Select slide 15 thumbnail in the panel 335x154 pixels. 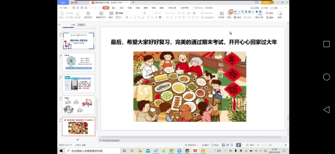78,105
